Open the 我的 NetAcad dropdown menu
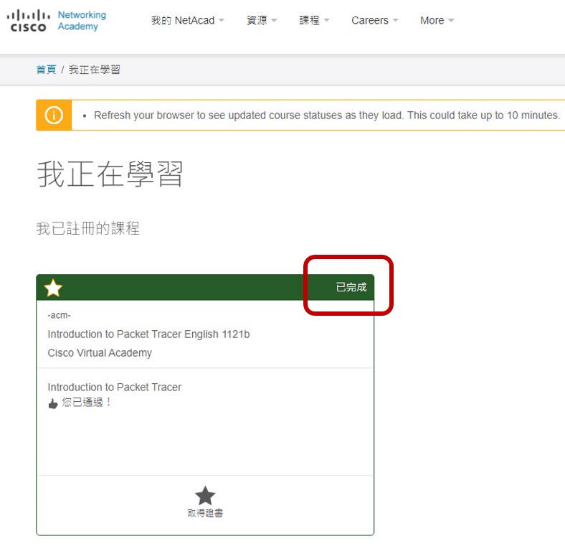Screen dimensions: 565x544 tap(187, 21)
